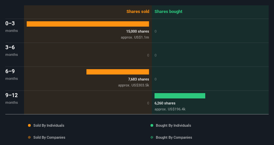This screenshot has width=274, height=145.
Task: Click the 9–12 months row label
Action: [12, 98]
